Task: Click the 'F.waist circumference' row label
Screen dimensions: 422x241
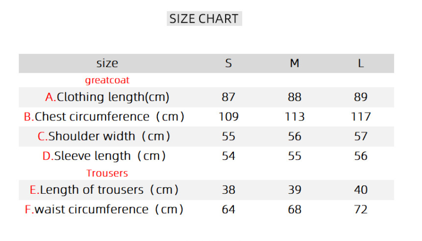Action: coord(104,209)
